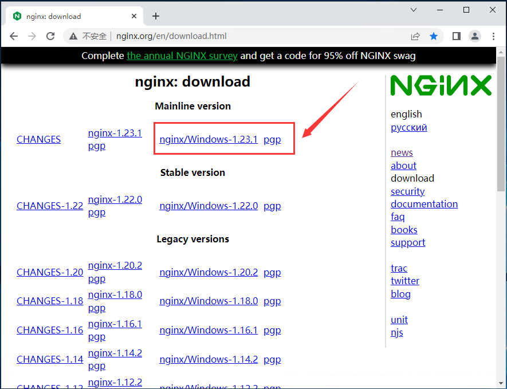The image size is (507, 389).
Task: Open the CHANGES-1.22 changelog
Action: pos(50,205)
